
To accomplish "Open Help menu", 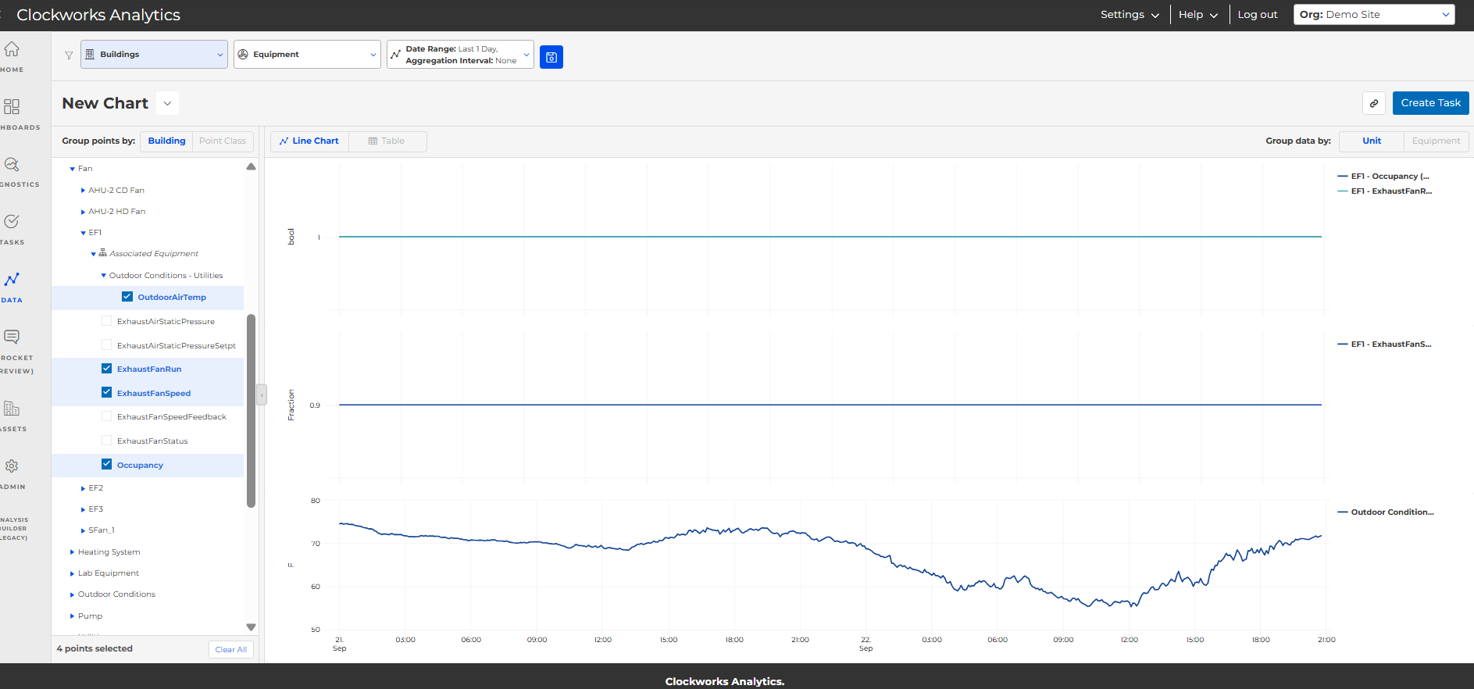I will coord(1198,15).
